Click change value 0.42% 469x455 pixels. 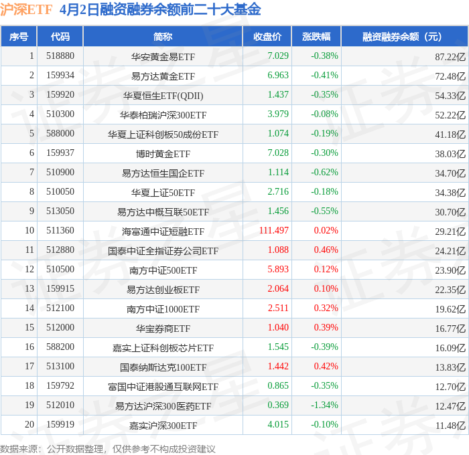click(x=326, y=367)
